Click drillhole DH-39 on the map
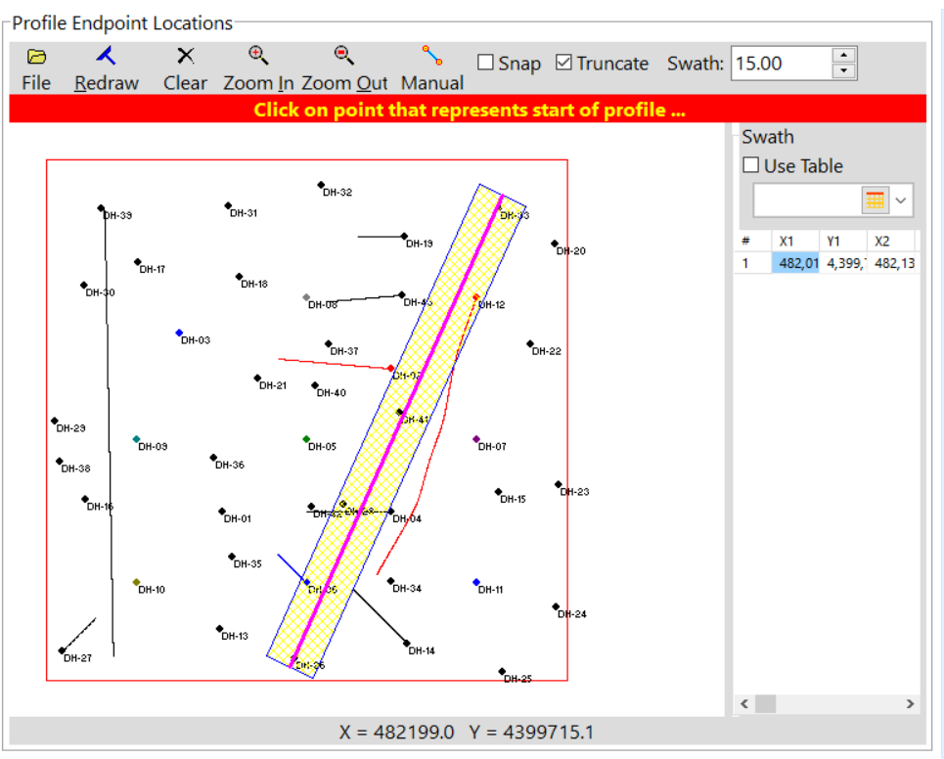The image size is (944, 759). pos(101,208)
